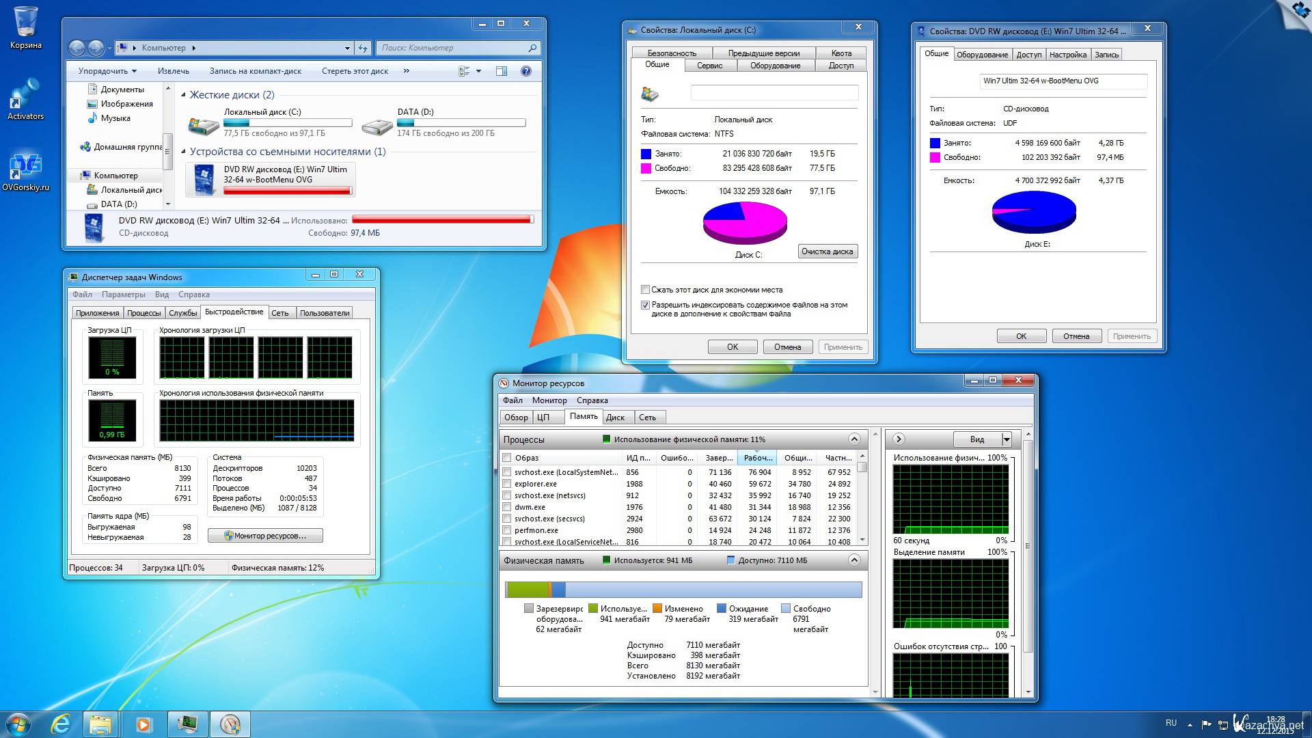Check svchost.exe (secsvcs) process checkbox

[x=507, y=519]
